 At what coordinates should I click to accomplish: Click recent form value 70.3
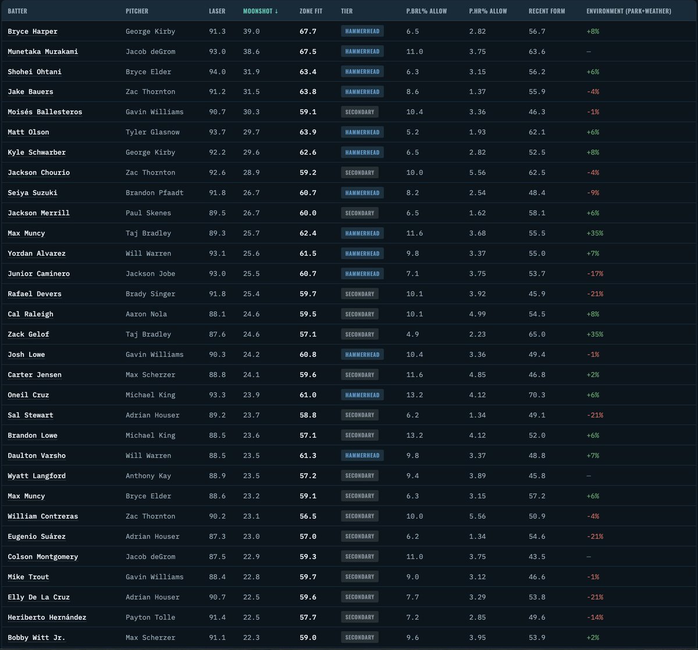click(537, 395)
